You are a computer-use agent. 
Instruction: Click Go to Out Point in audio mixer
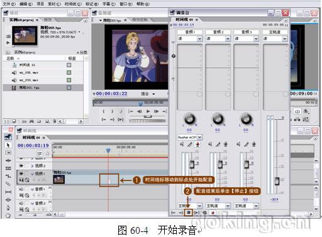coord(180,212)
